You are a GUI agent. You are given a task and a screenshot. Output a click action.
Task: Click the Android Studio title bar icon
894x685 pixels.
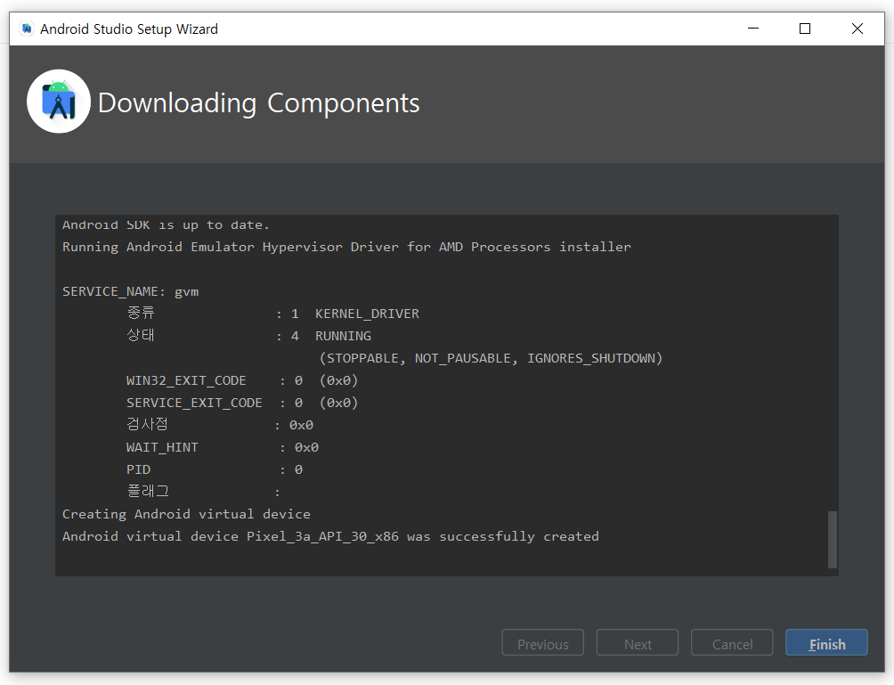pos(26,29)
